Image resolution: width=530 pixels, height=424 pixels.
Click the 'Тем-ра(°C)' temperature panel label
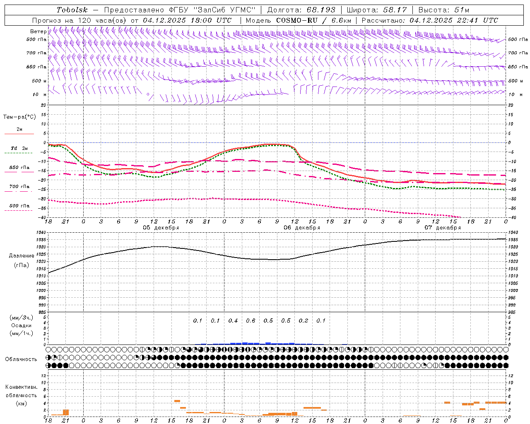tap(19, 117)
